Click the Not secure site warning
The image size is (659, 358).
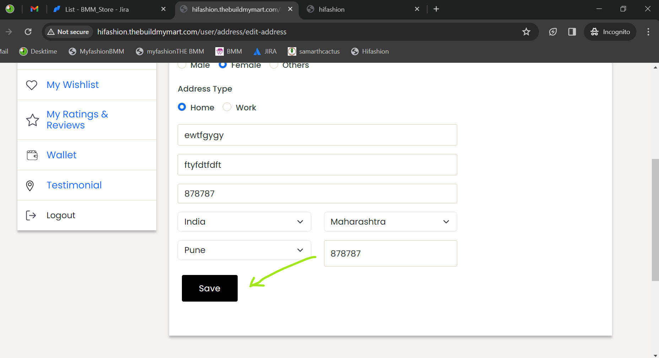(68, 32)
